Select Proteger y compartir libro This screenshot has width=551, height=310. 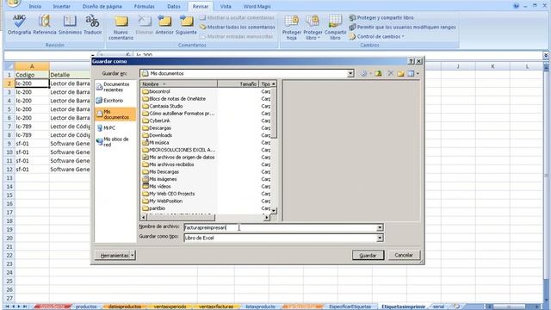[381, 17]
